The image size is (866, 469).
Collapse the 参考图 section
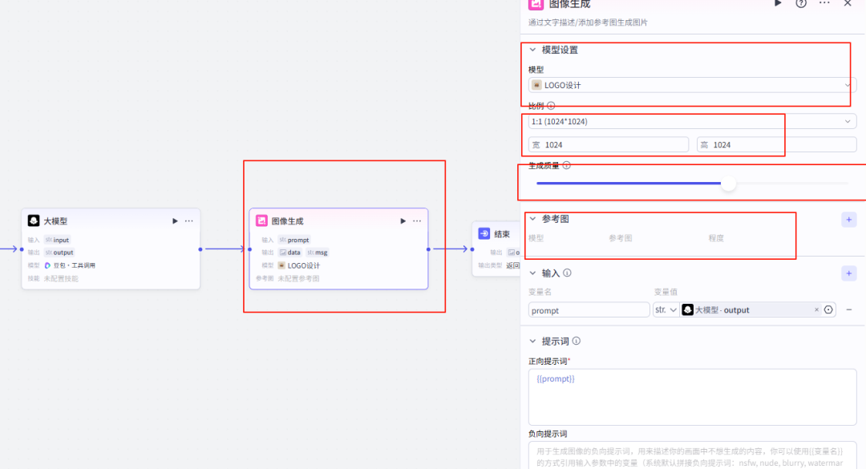tap(533, 219)
